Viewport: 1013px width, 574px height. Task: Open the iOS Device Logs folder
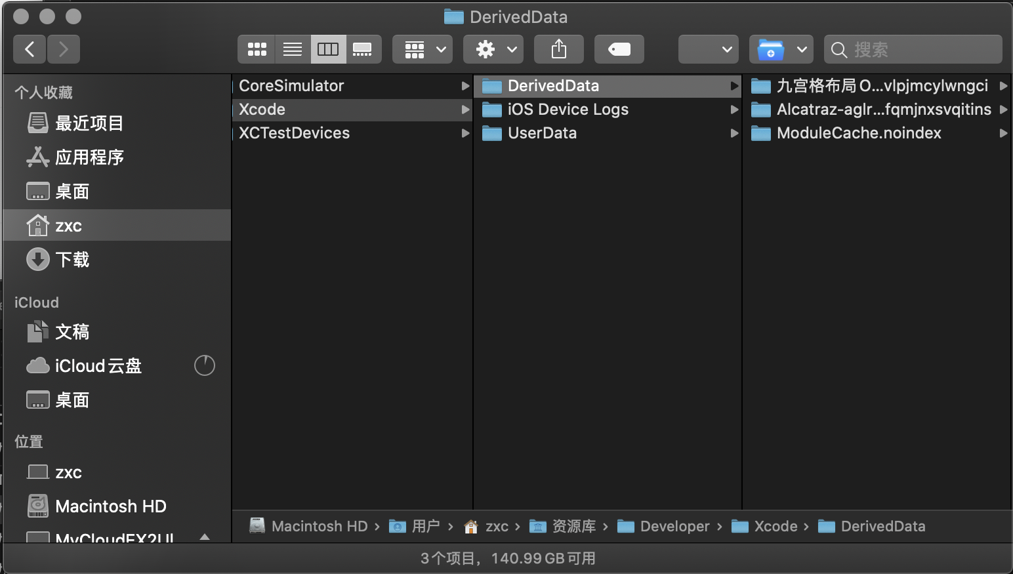567,110
